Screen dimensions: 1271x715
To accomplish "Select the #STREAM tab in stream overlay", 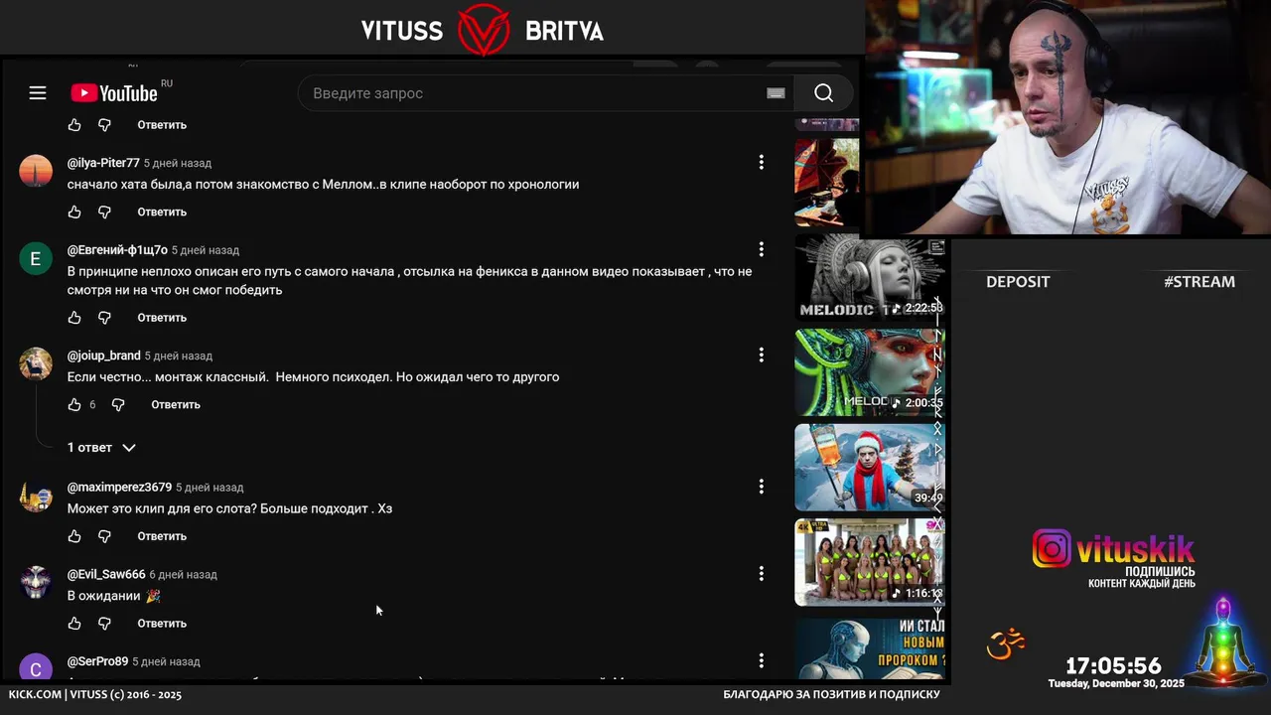I will [x=1200, y=282].
